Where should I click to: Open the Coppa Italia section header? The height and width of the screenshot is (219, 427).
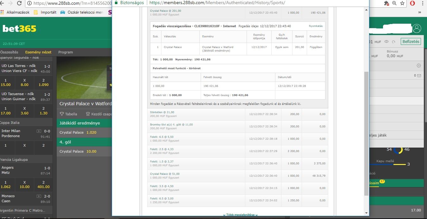26,123
